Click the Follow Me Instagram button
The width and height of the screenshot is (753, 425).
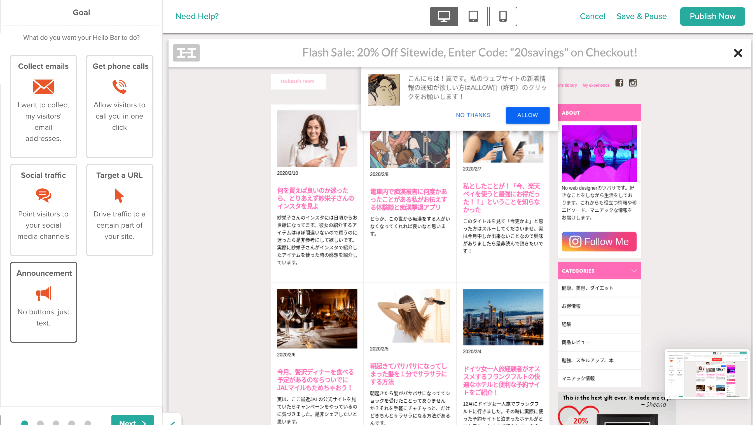tap(599, 242)
